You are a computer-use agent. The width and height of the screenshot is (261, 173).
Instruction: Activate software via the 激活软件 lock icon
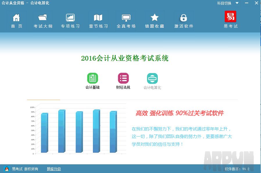click(x=183, y=20)
